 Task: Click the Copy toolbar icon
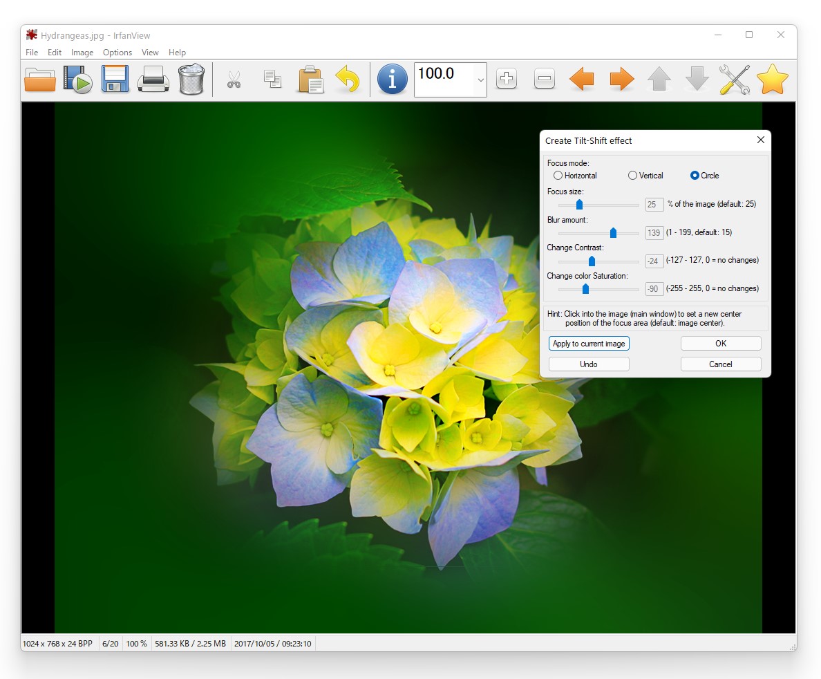click(272, 79)
